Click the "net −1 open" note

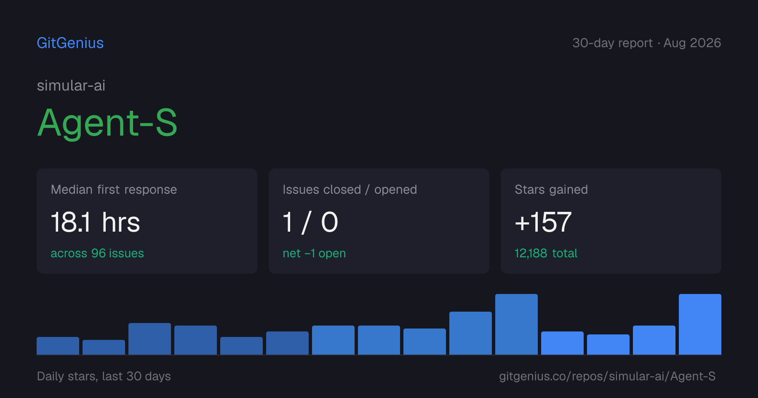pos(315,253)
